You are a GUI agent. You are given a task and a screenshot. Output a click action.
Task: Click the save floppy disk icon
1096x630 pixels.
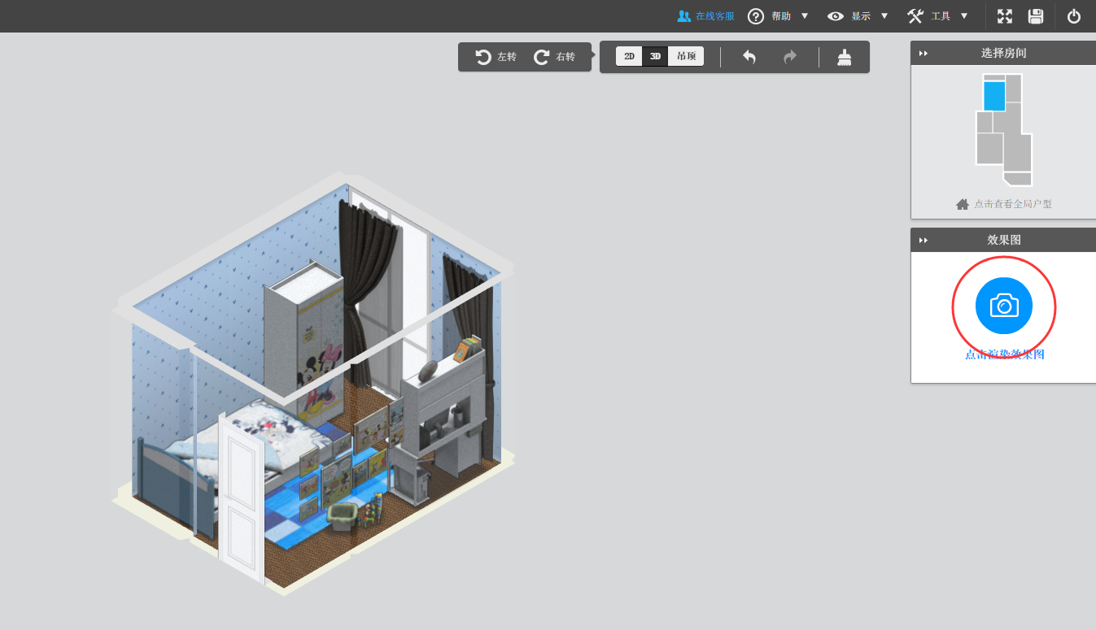coord(1036,16)
